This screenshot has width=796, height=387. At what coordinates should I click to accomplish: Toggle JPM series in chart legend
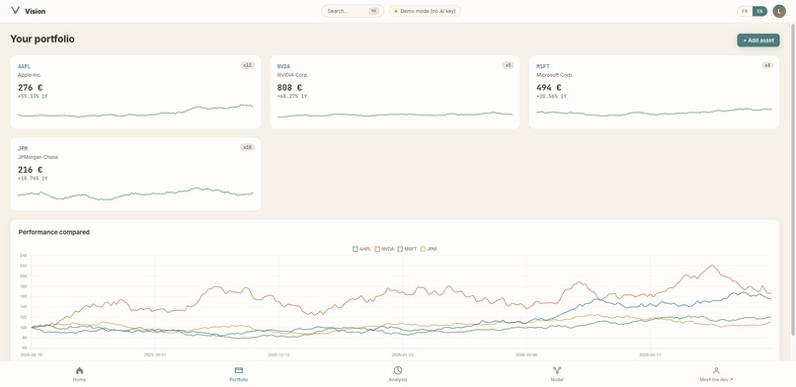click(429, 249)
